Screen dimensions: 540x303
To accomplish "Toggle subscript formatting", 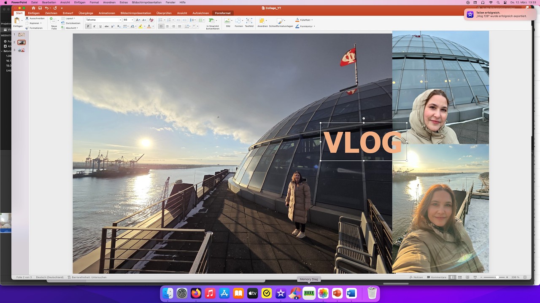I will tap(119, 26).
